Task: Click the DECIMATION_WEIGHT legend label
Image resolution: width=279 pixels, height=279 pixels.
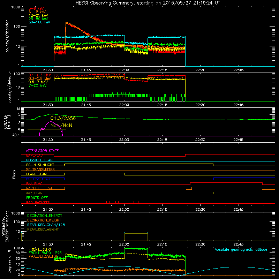Action: click(44, 220)
